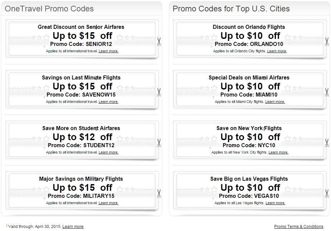Image resolution: width=331 pixels, height=231 pixels.
Task: Click scissors icon beside NYC10 coupon
Action: coord(327,143)
